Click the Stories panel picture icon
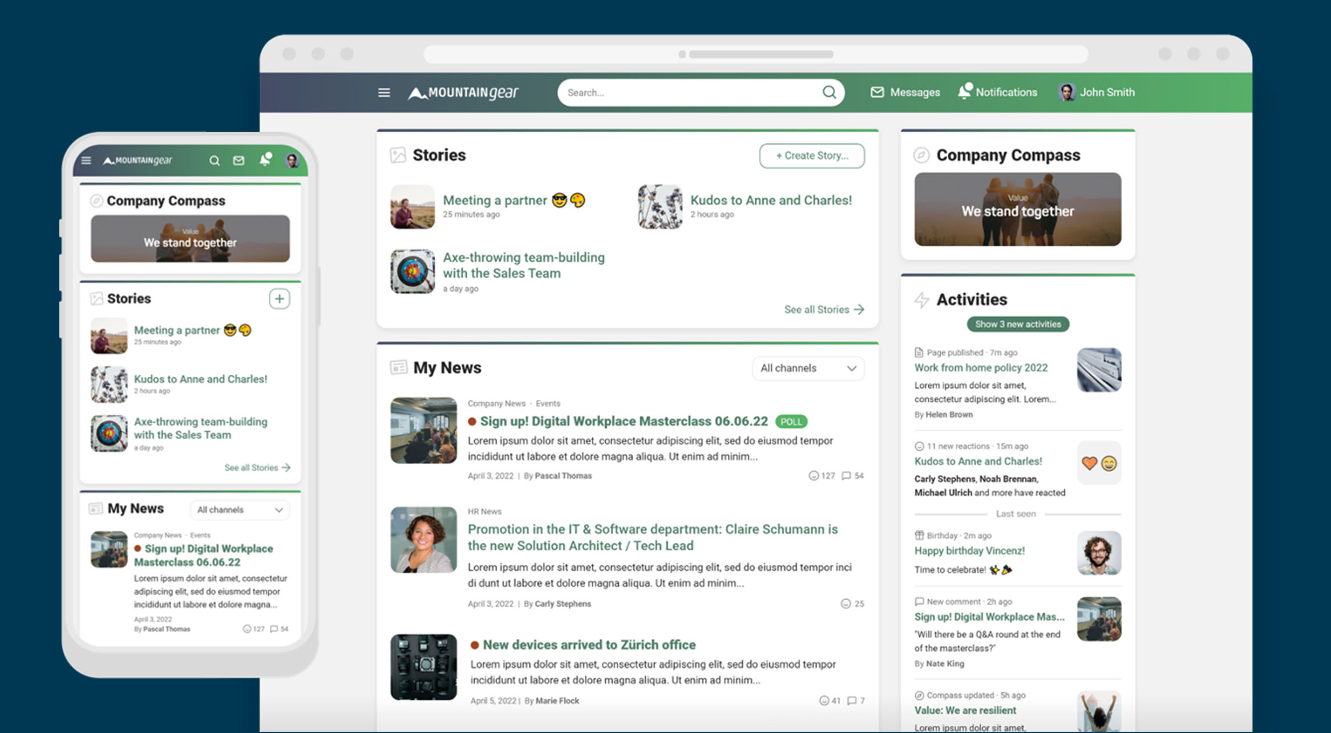The height and width of the screenshot is (733, 1331). tap(399, 154)
